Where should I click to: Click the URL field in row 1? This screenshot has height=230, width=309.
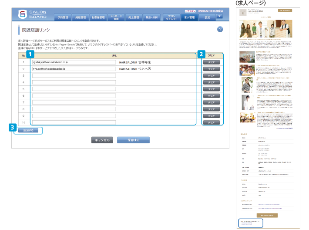[x=74, y=62]
